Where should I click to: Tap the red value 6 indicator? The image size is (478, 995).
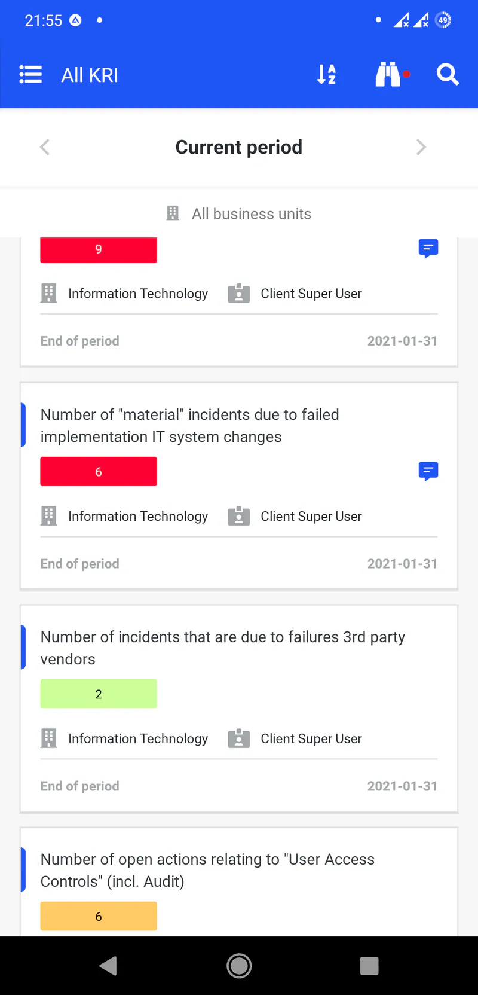(99, 472)
